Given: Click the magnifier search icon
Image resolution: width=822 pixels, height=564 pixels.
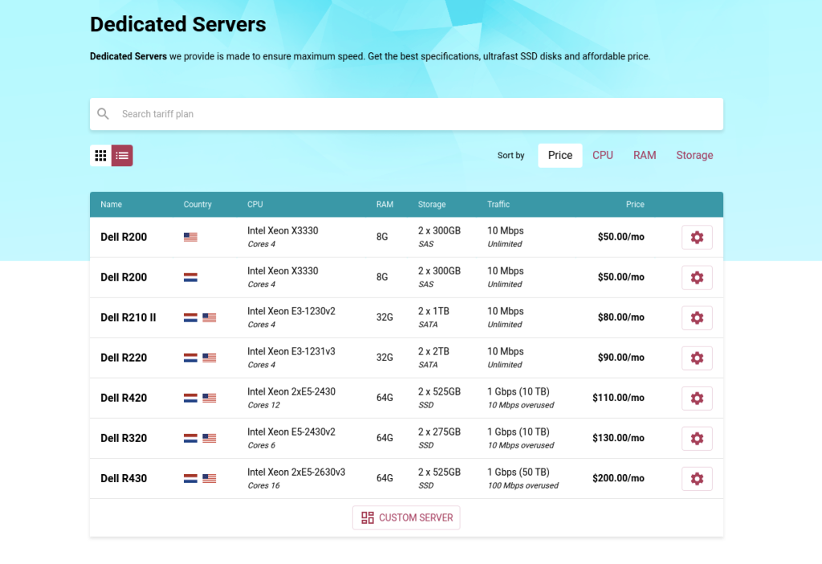Looking at the screenshot, I should click(104, 114).
